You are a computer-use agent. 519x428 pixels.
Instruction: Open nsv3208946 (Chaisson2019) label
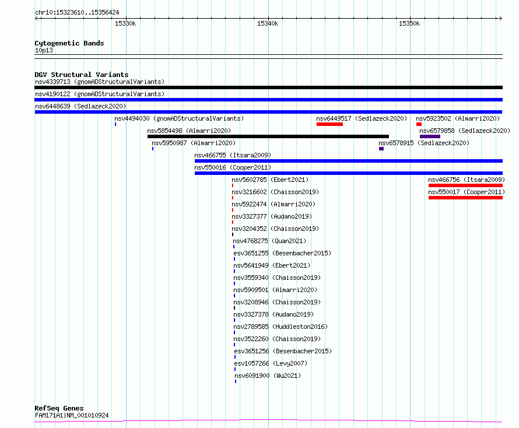pos(277,302)
